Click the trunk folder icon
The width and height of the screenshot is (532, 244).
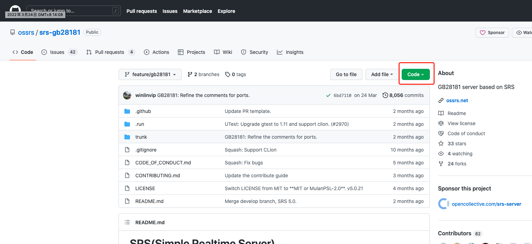tap(127, 137)
